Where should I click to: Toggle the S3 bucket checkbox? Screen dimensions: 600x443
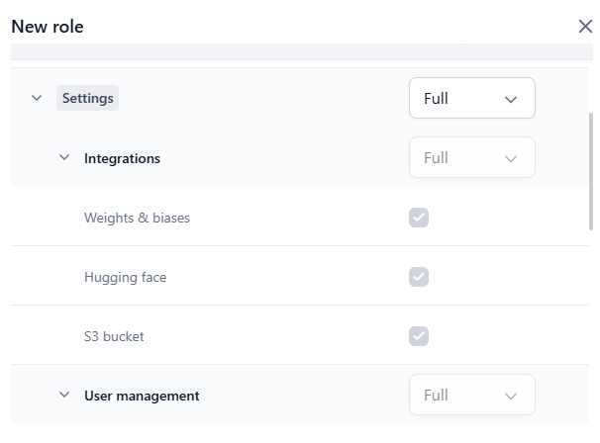[x=419, y=336]
